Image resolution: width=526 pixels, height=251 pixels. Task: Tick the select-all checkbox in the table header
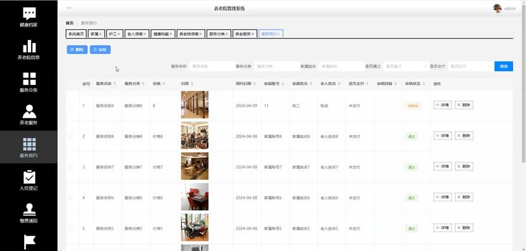[71, 84]
